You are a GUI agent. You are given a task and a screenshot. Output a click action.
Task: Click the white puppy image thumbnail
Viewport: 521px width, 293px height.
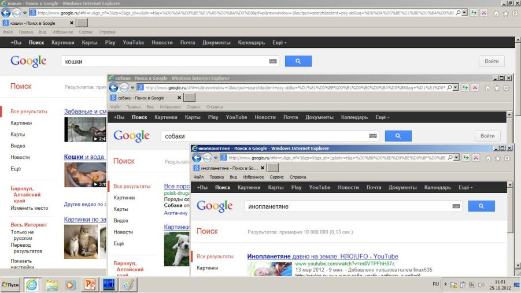176,249
